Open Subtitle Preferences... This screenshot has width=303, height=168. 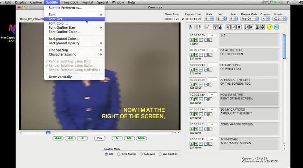74,8
